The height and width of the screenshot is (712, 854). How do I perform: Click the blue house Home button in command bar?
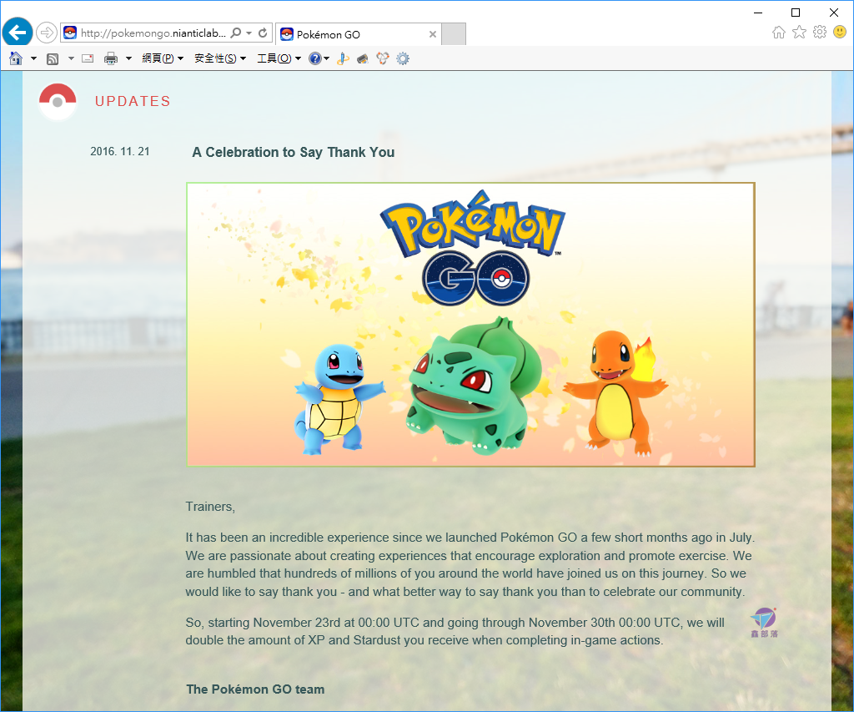16,58
